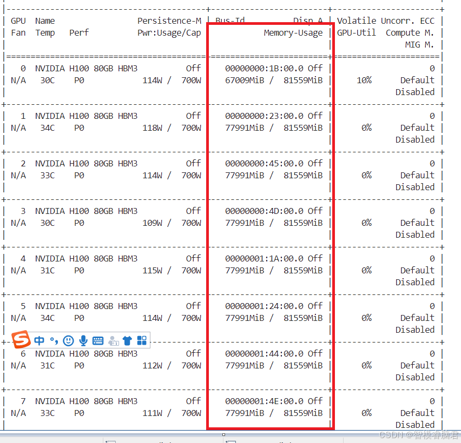
Task: Click the Compute M. header text
Action: (x=410, y=33)
